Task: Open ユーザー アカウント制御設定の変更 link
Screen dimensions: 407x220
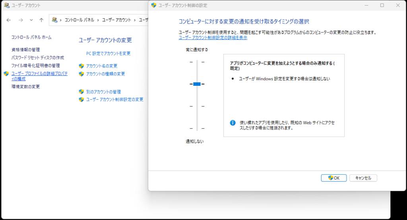Action: click(114, 100)
